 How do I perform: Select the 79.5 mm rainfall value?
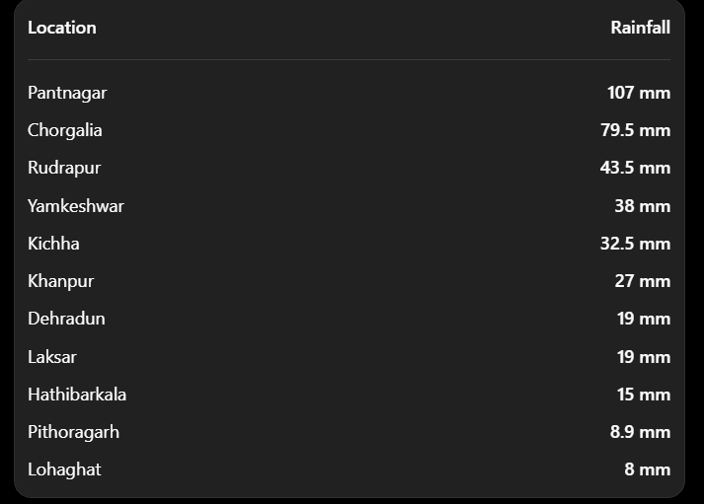point(635,130)
